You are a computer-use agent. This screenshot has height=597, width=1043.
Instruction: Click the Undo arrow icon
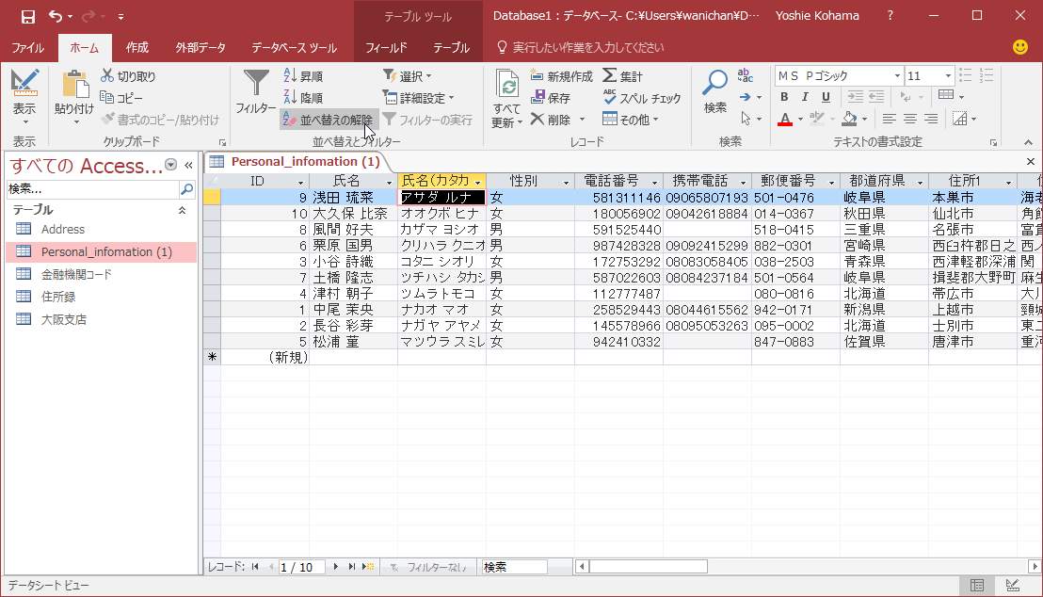(56, 17)
